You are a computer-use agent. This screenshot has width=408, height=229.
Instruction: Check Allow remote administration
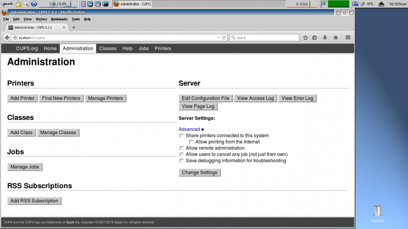(x=182, y=148)
